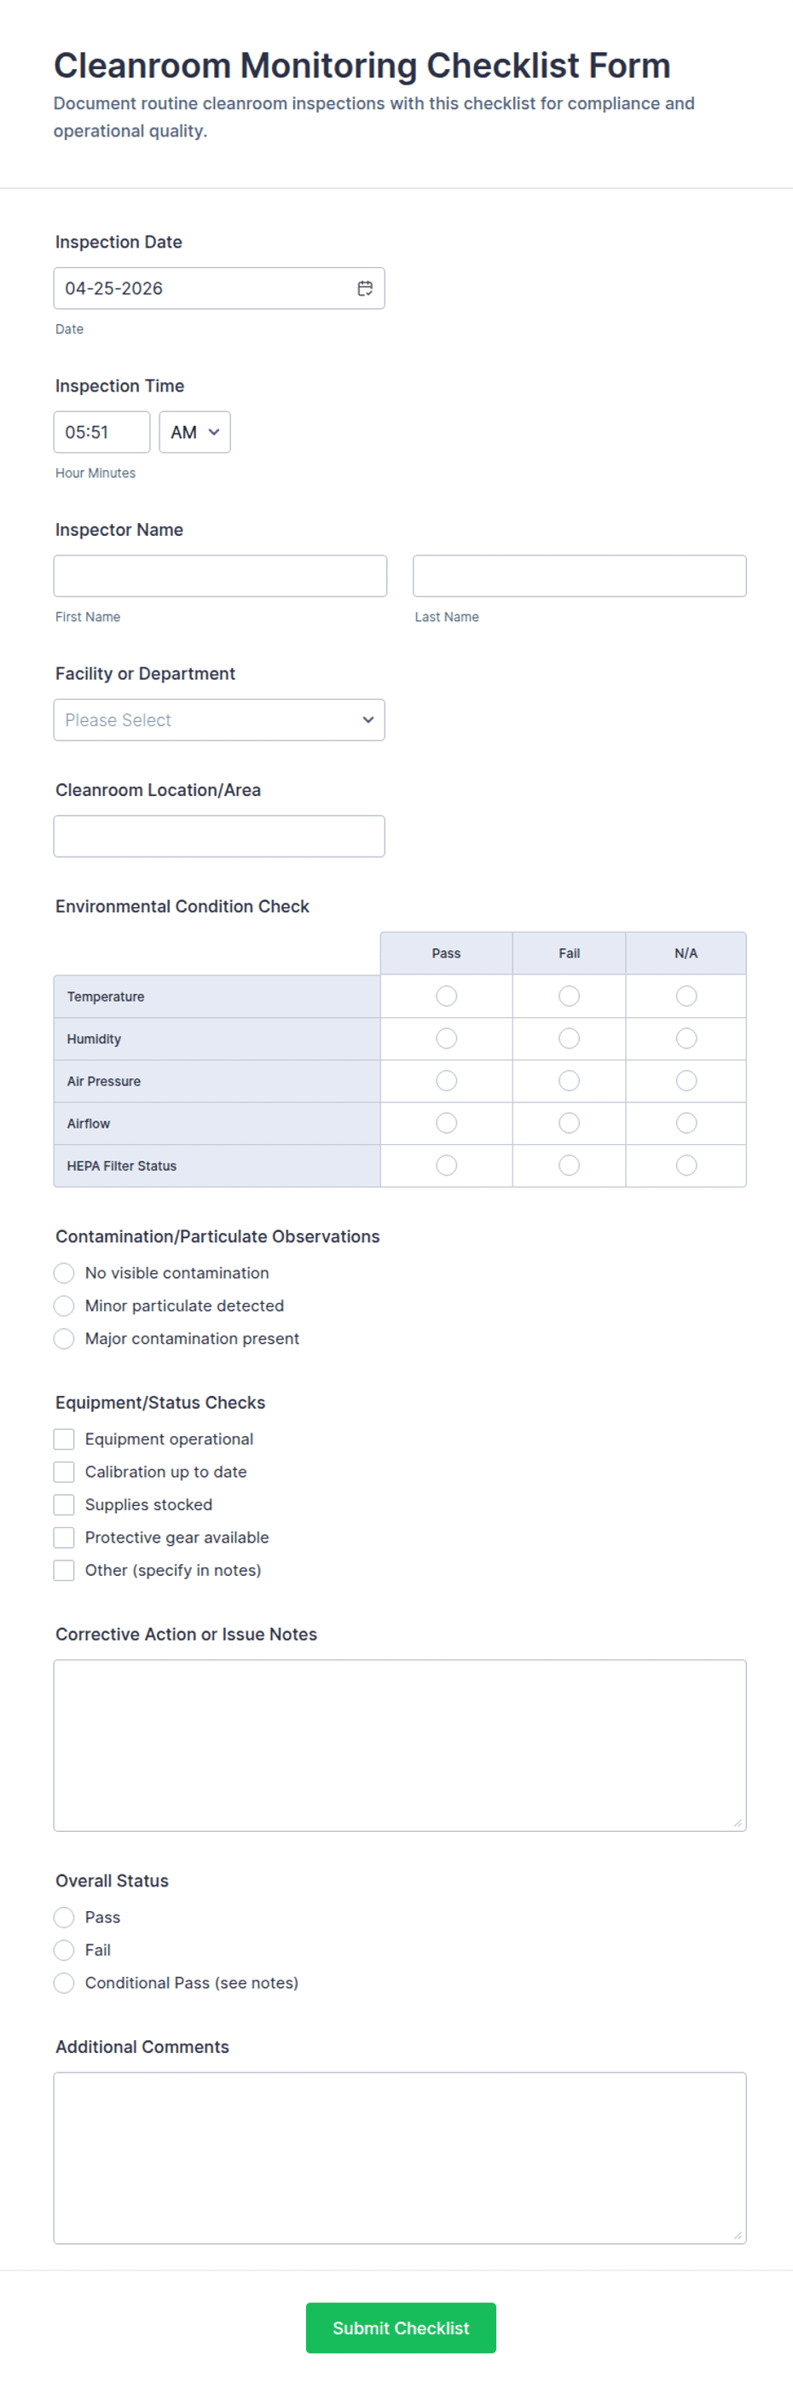The image size is (793, 2395).
Task: Select Pass for HEPA Filter Status
Action: tap(446, 1165)
